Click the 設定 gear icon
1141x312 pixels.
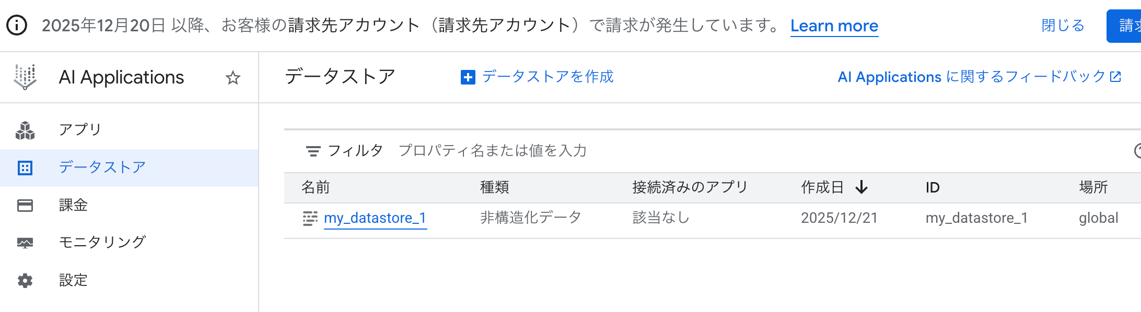click(x=25, y=280)
